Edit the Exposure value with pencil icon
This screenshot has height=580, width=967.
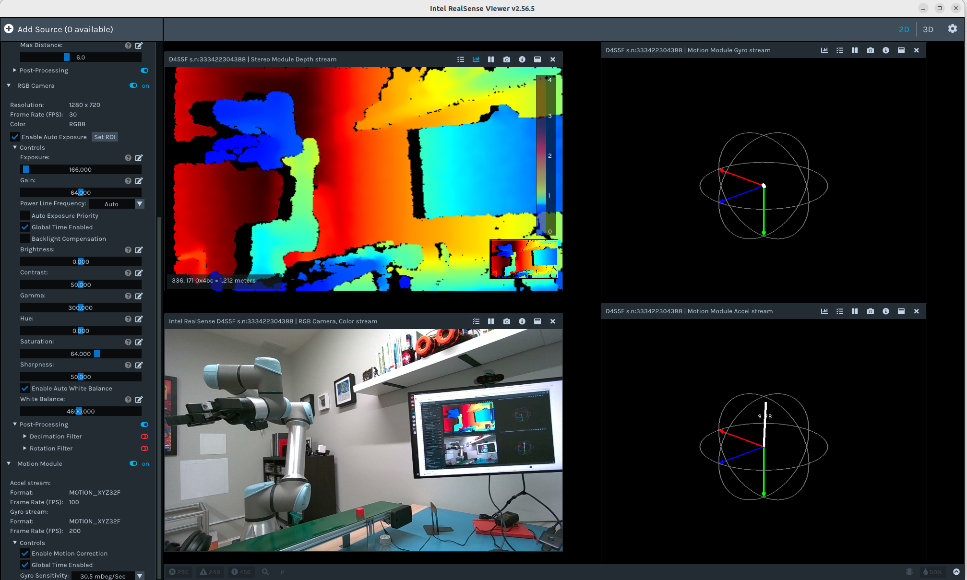[x=139, y=158]
